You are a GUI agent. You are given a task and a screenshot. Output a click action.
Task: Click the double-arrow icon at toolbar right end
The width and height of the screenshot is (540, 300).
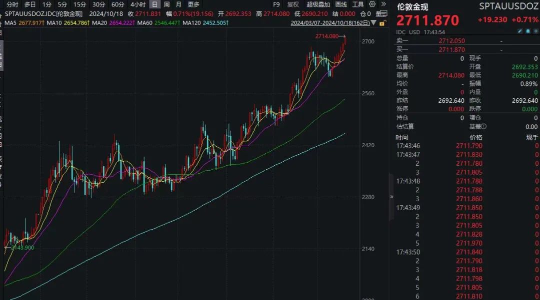[383, 4]
